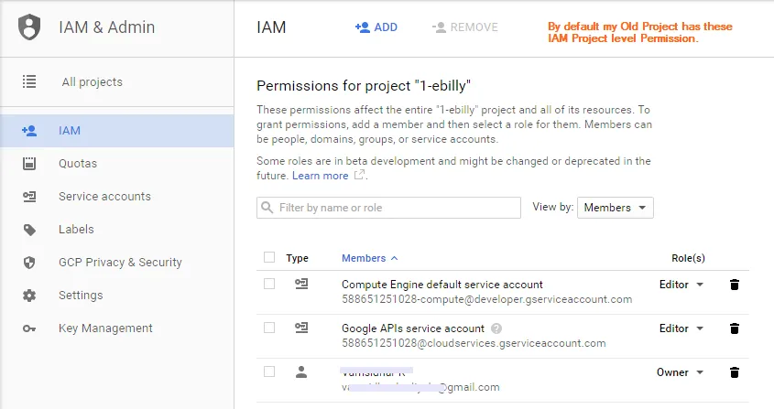Open the Learn more link

[x=320, y=176]
